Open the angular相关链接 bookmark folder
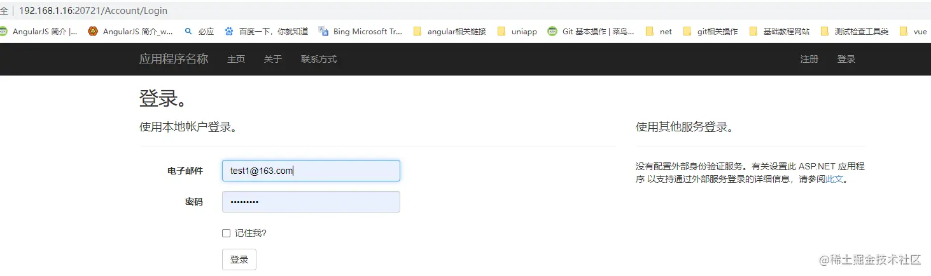 449,31
